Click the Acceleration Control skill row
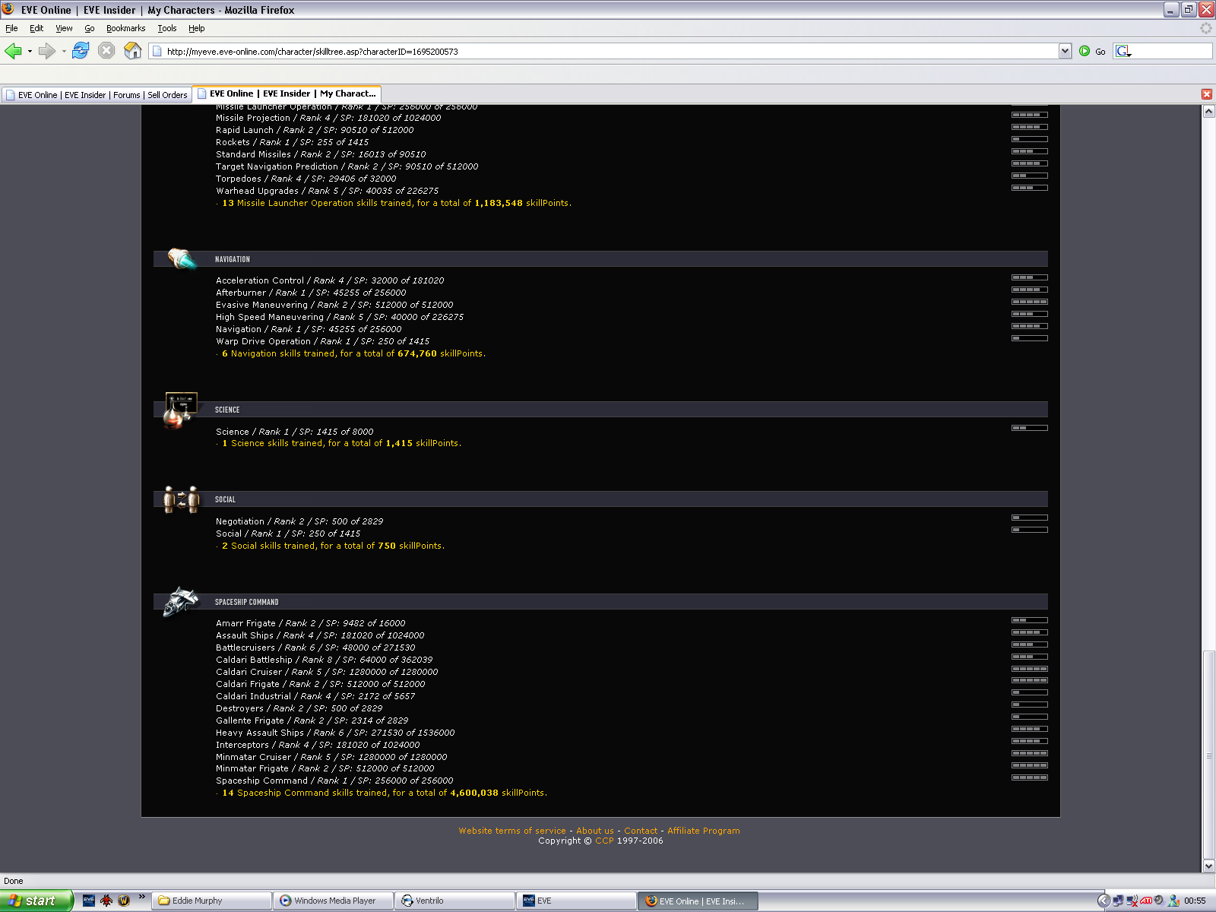This screenshot has width=1216, height=912. (330, 280)
